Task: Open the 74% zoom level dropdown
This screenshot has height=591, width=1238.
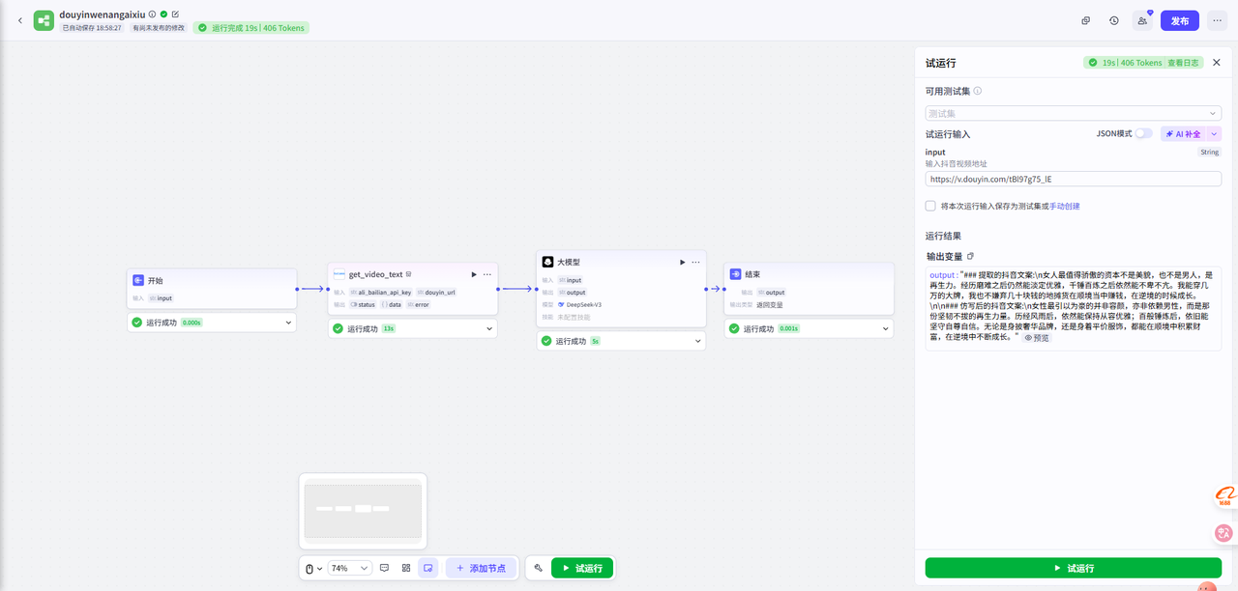Action: tap(349, 568)
